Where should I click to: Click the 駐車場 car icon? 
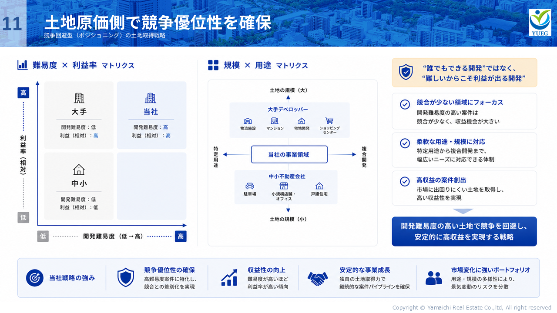coord(250,186)
